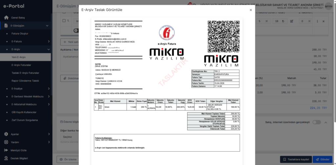336x165 pixels.
Task: Click the e-Portal logo
Action: point(14,6)
